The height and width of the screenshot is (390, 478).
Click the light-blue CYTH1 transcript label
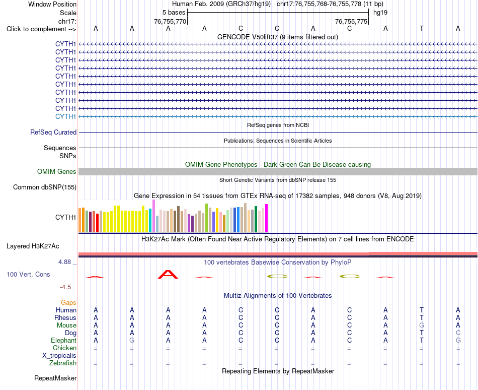pyautogui.click(x=65, y=116)
